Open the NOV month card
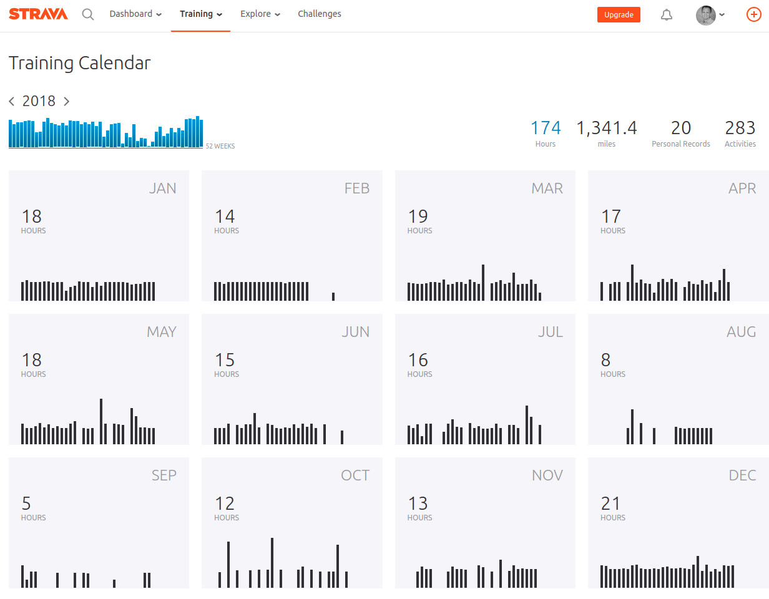This screenshot has height=599, width=769. pos(485,523)
